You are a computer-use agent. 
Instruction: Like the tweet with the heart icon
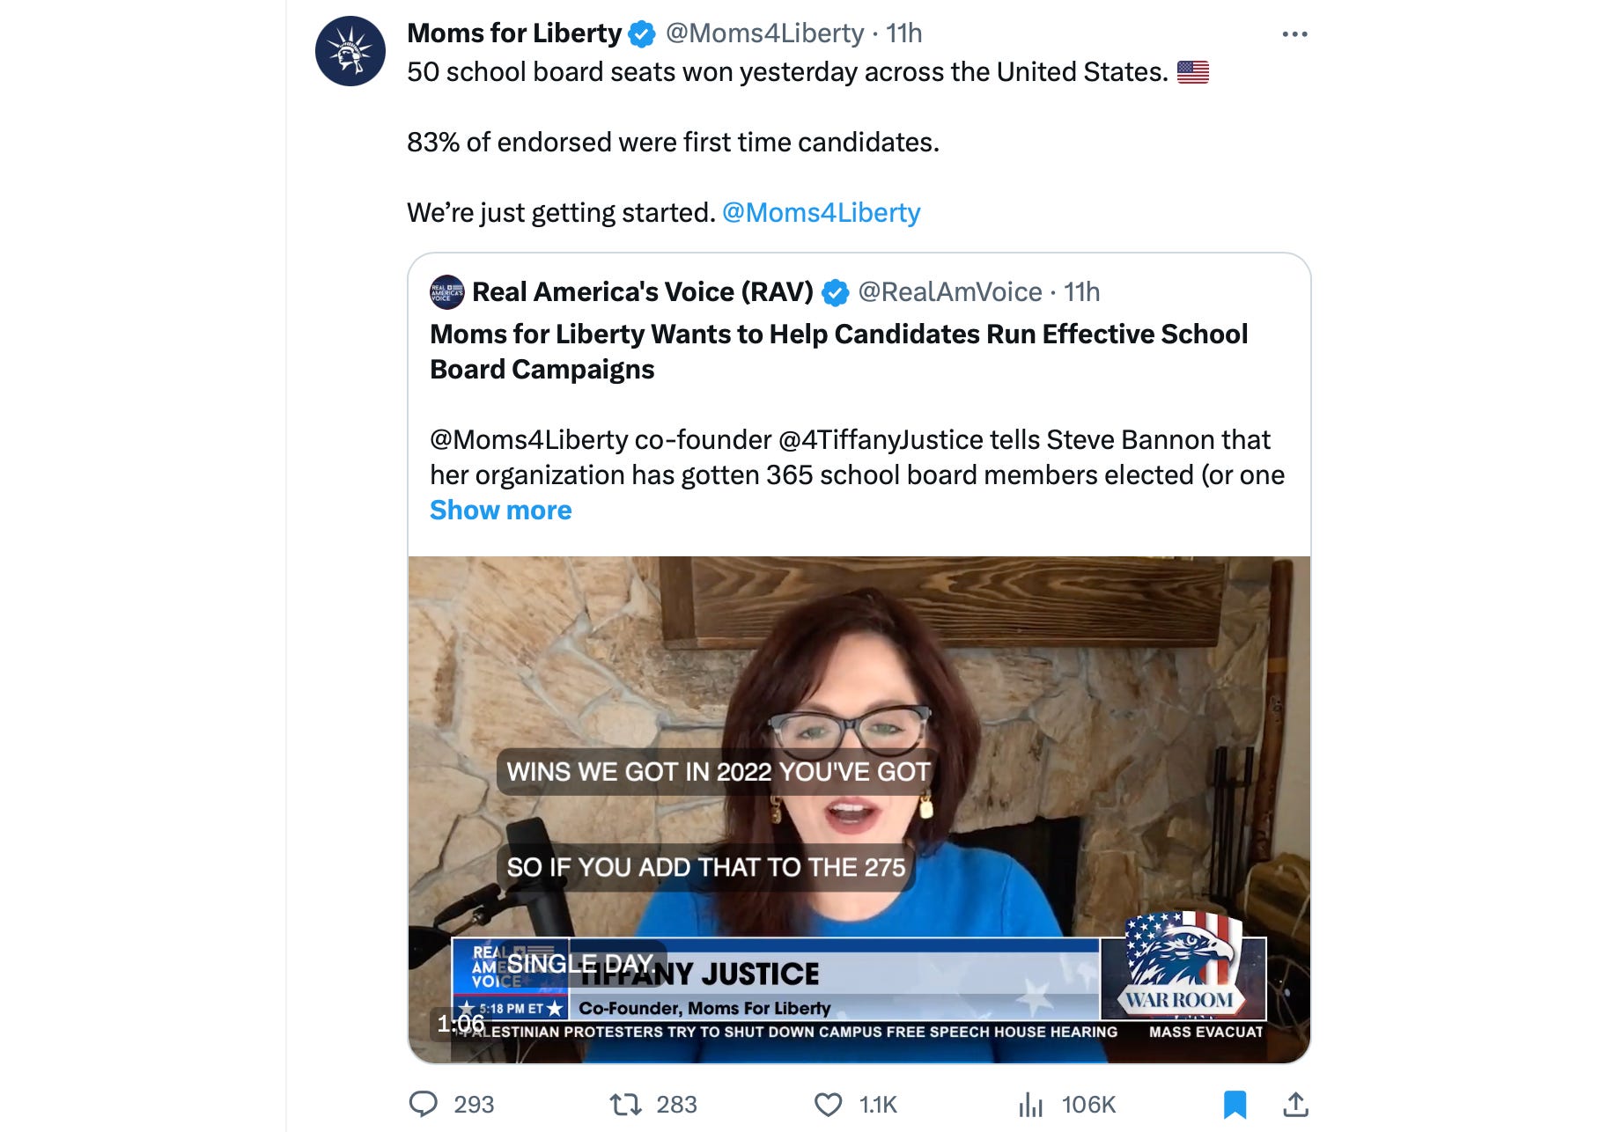(828, 1104)
